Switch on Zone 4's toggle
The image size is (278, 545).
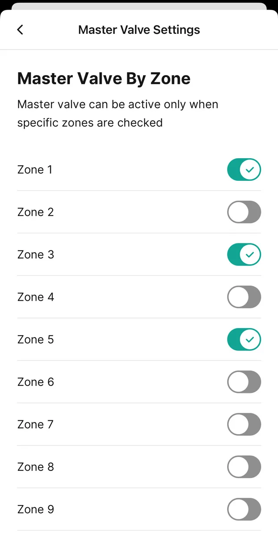pos(244,297)
